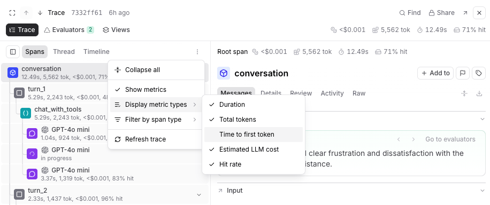490x205 pixels.
Task: Open Display metric types submenu
Action: click(156, 105)
